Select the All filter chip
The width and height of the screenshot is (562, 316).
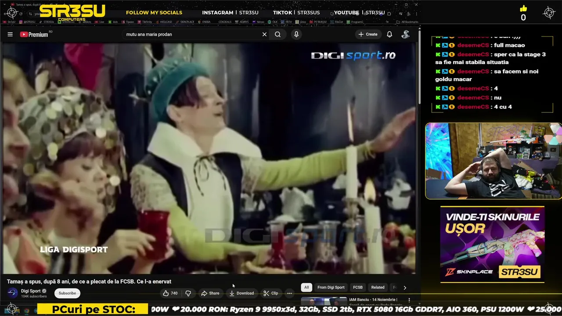[306, 287]
